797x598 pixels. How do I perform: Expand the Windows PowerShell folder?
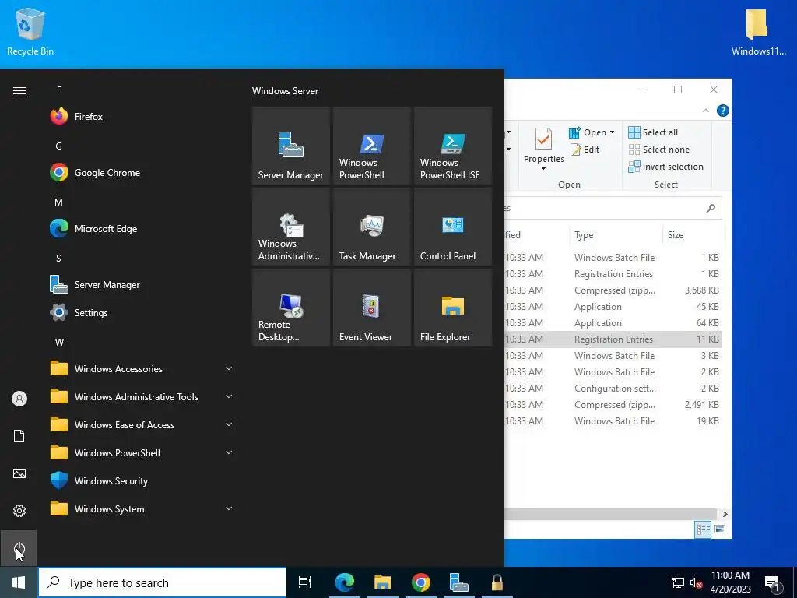click(140, 452)
